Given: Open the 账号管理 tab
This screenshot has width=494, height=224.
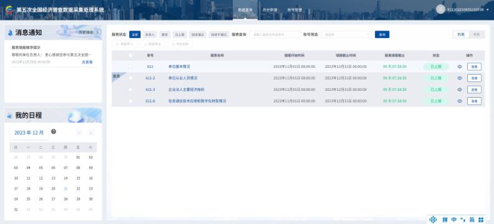Looking at the screenshot, I should [x=294, y=10].
